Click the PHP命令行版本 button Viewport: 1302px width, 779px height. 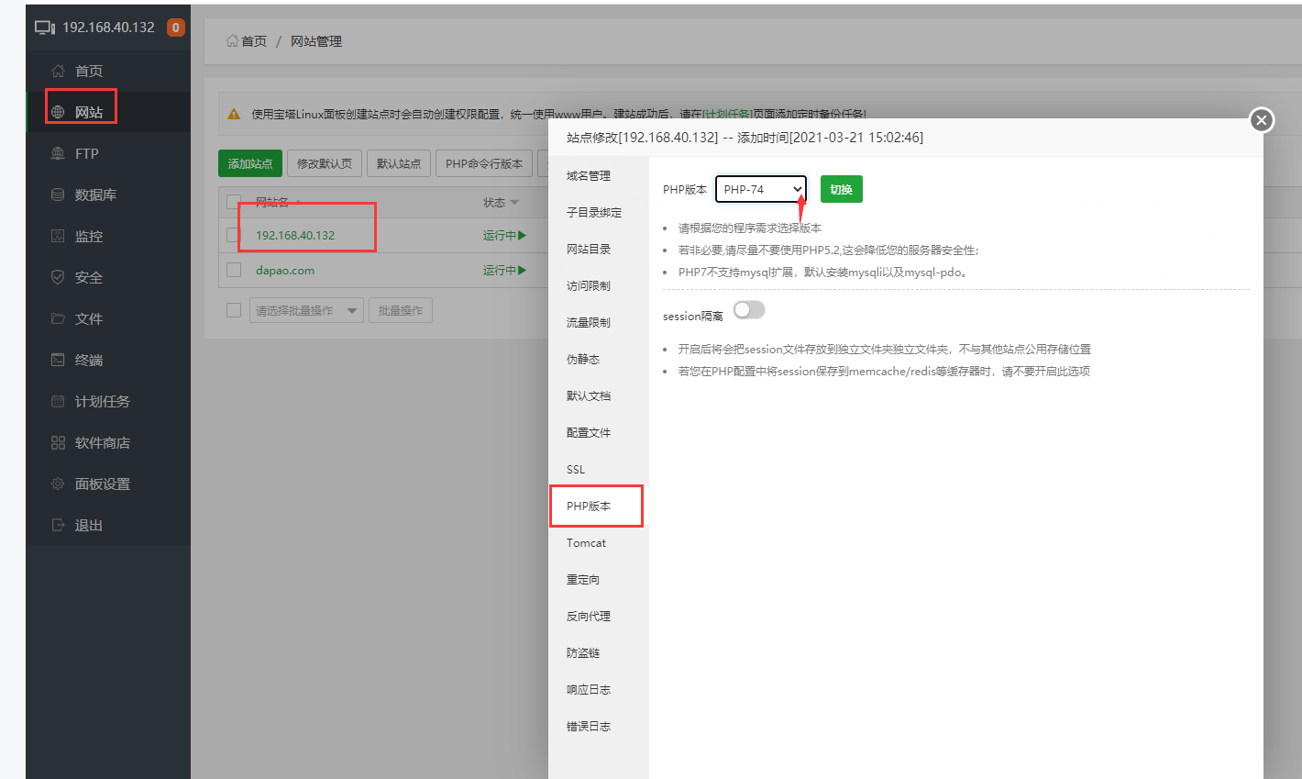tap(484, 163)
